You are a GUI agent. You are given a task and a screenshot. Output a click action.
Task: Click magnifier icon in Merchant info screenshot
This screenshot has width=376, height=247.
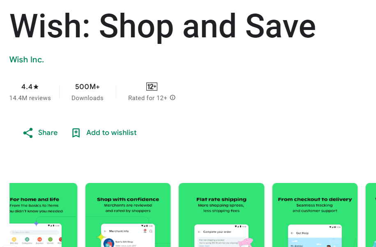click(151, 231)
